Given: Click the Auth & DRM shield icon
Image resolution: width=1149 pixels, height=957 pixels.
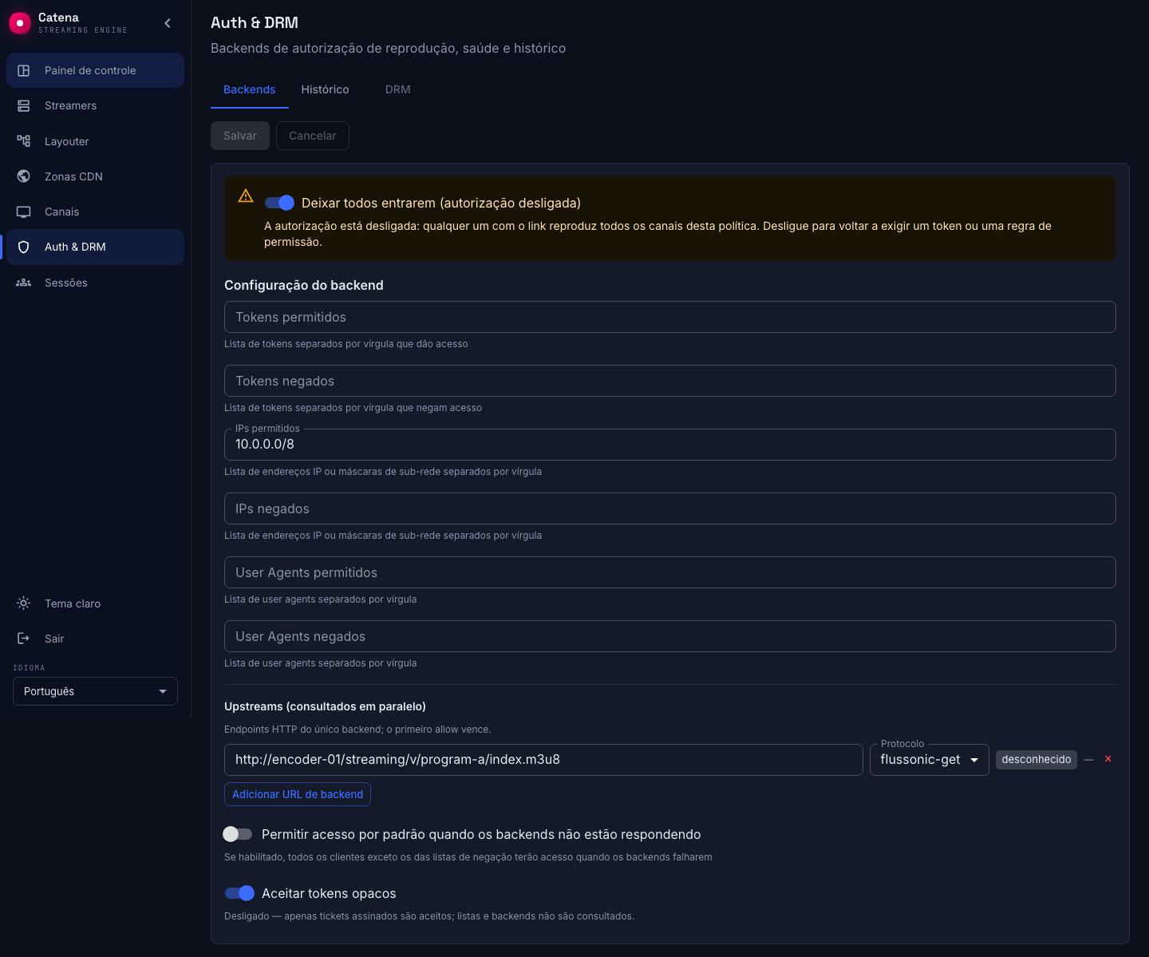Looking at the screenshot, I should (x=24, y=247).
